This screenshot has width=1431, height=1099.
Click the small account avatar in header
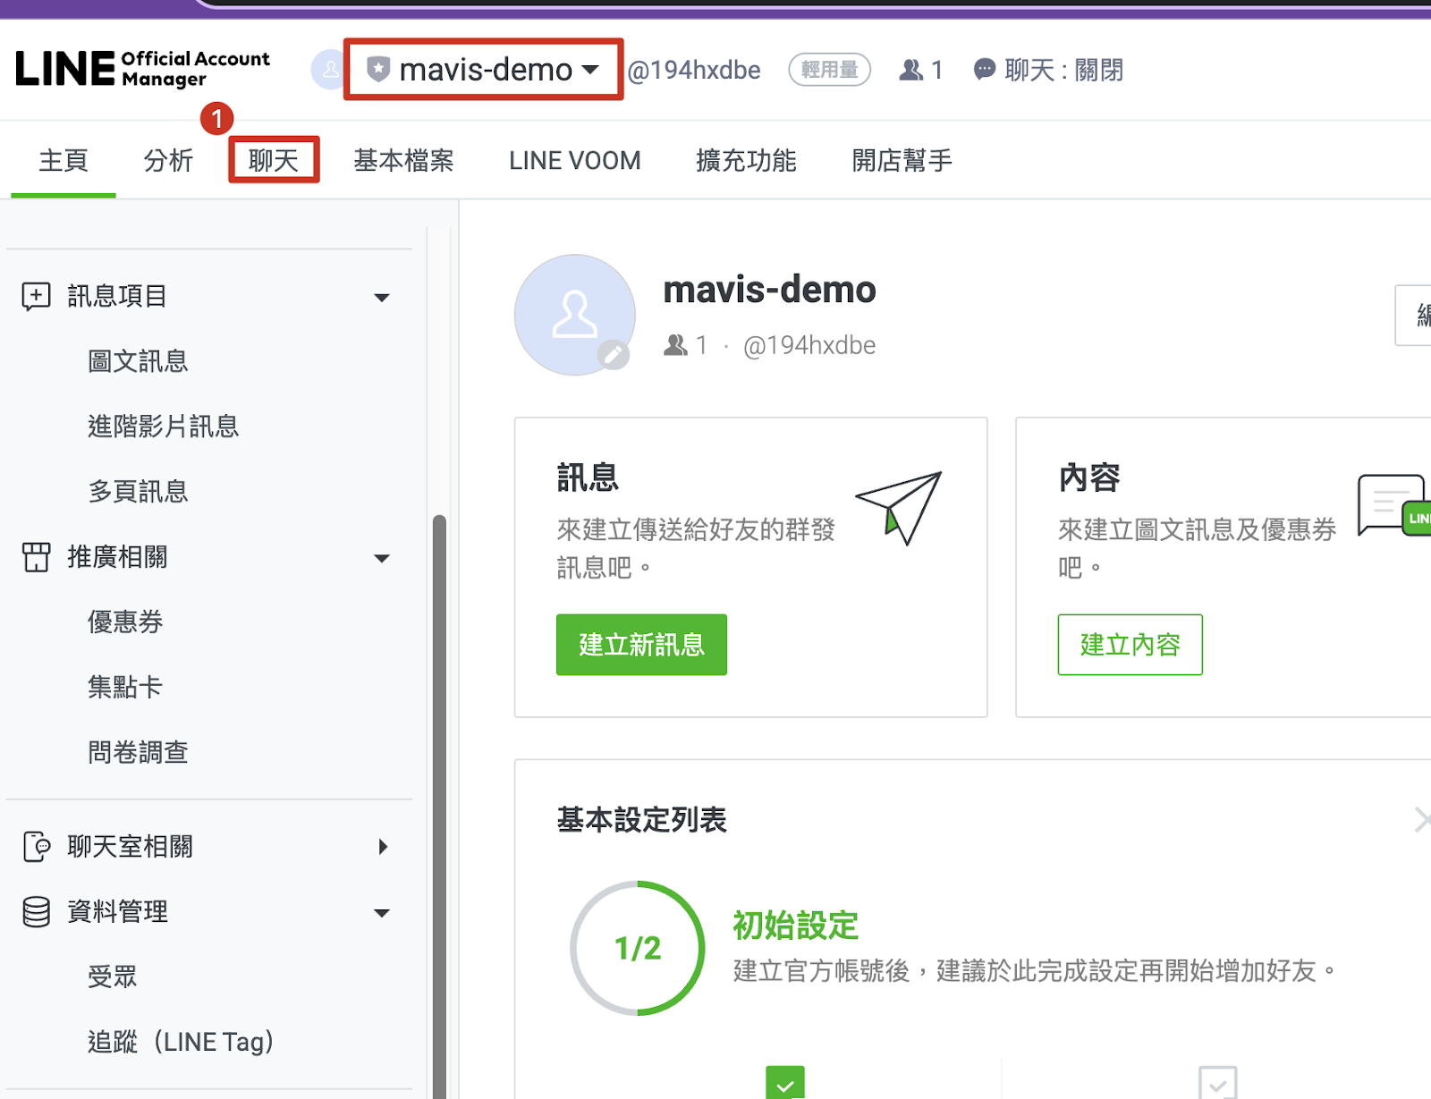[327, 70]
